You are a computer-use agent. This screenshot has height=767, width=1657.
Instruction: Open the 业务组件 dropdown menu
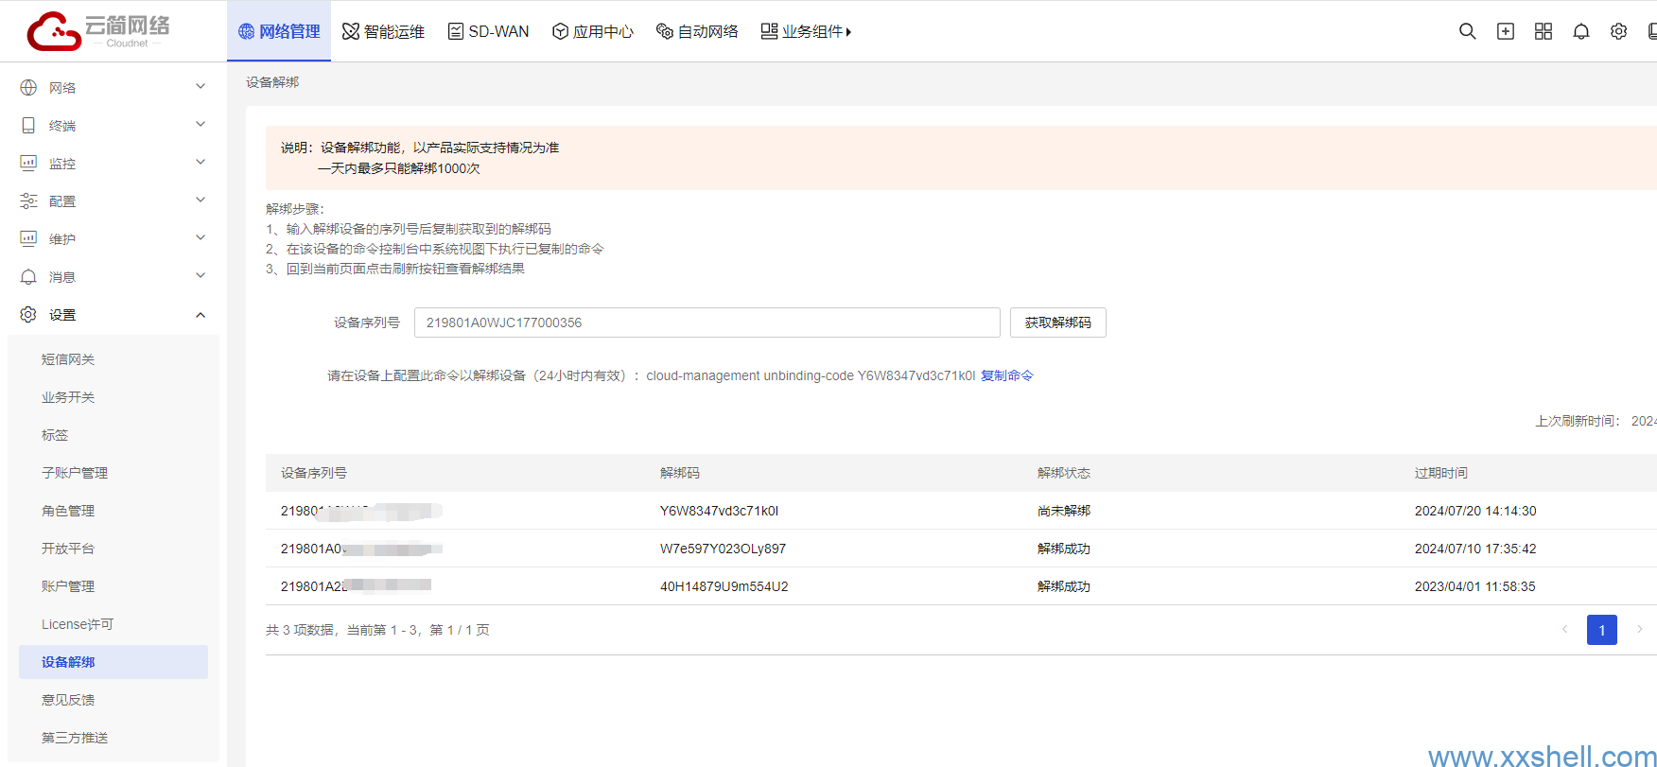point(806,31)
